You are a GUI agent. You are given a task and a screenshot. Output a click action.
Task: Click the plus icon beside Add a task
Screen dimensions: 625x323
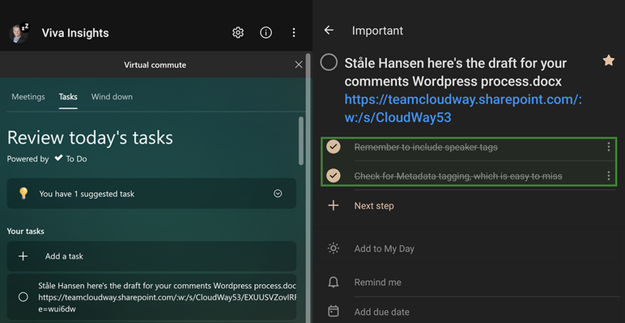(x=23, y=257)
